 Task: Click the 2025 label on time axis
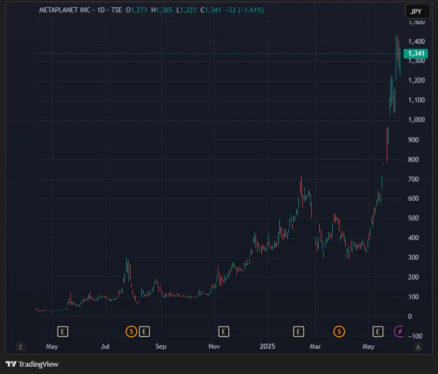coord(267,346)
